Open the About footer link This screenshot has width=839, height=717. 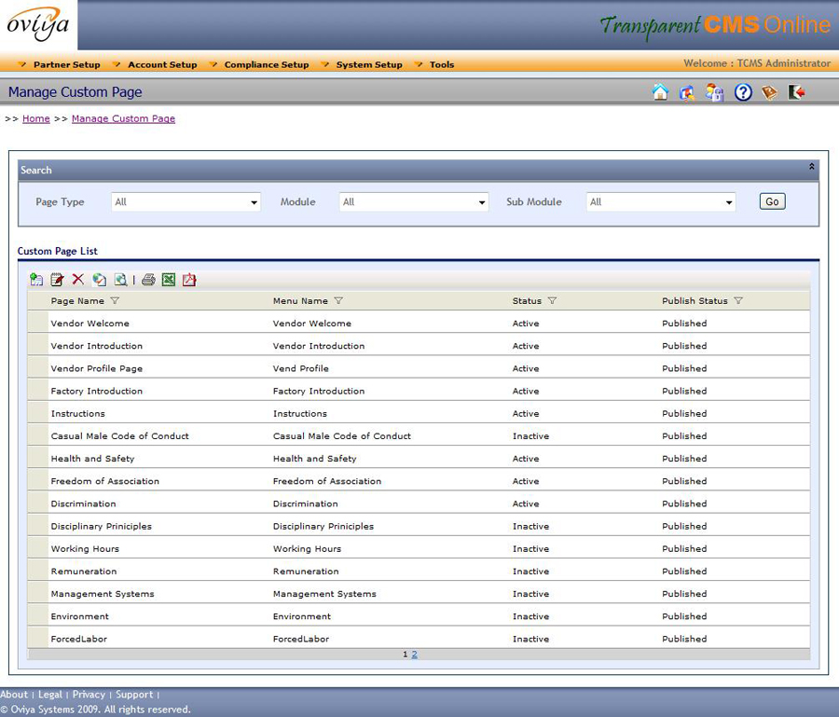(14, 694)
